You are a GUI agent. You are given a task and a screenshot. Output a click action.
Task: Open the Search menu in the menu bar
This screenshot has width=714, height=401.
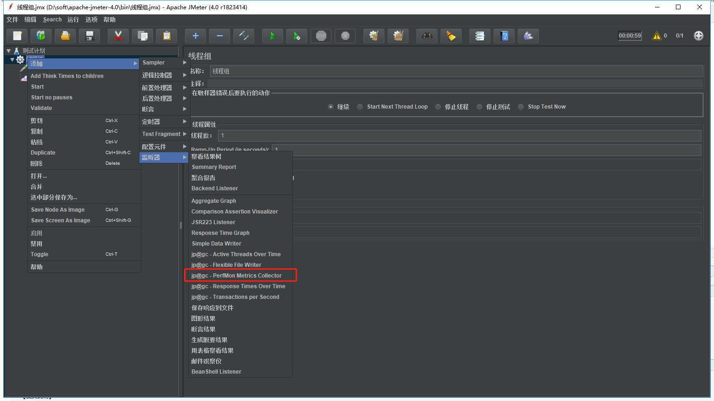[52, 19]
